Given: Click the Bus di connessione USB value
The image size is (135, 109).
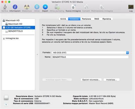Looking at the screenshot, I should [36, 99].
